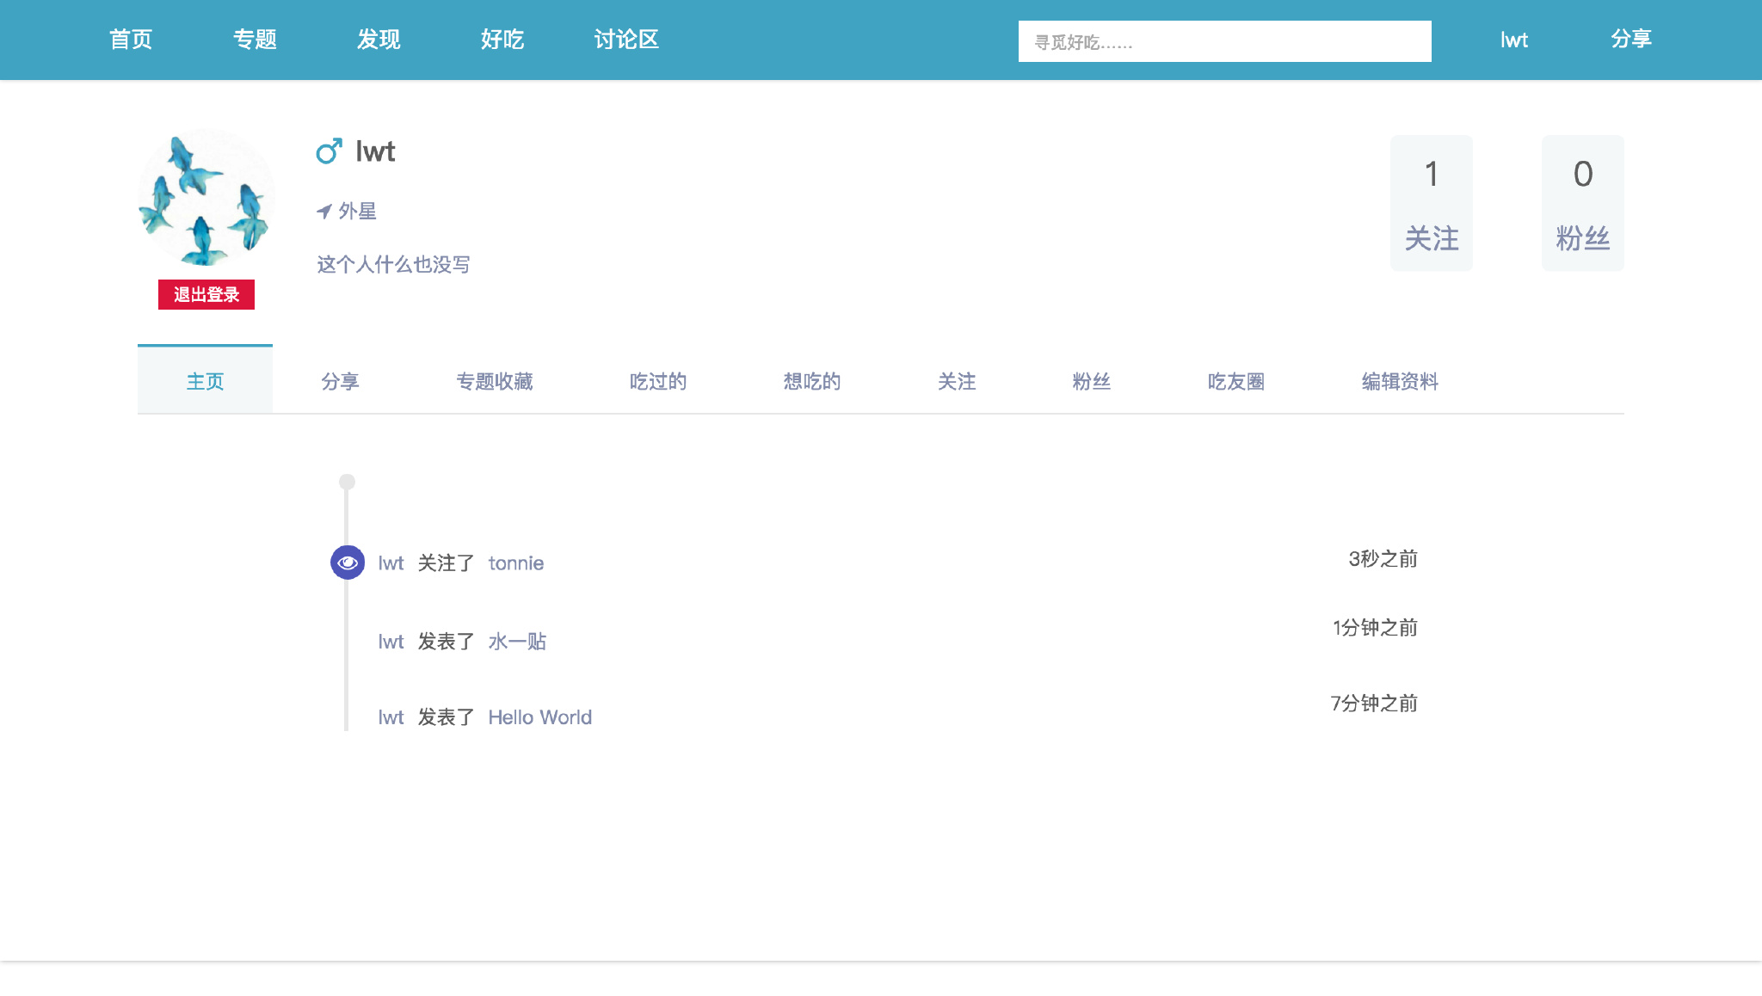Click the gray timeline start dot

pyautogui.click(x=347, y=482)
